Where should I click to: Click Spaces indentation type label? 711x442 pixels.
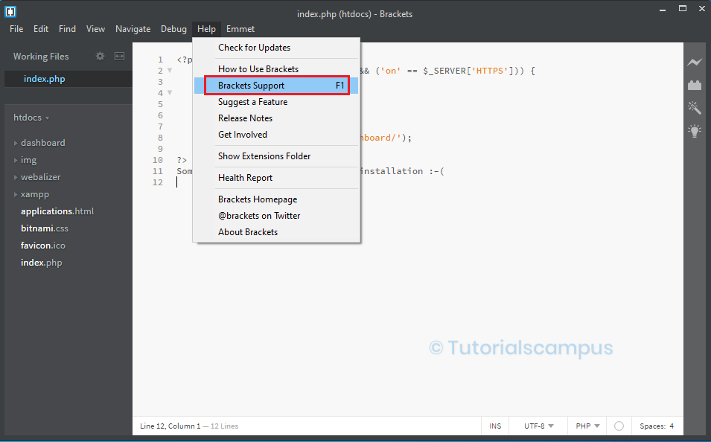point(652,426)
